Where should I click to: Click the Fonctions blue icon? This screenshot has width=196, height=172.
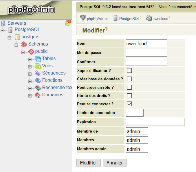tap(38, 81)
